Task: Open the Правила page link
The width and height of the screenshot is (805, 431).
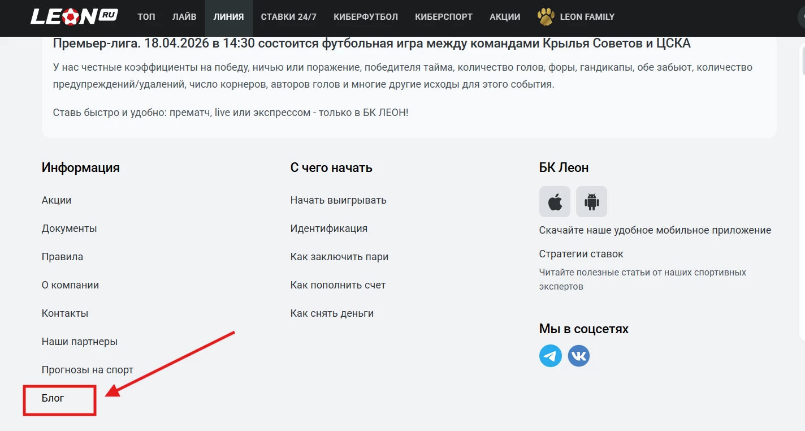Action: 62,257
